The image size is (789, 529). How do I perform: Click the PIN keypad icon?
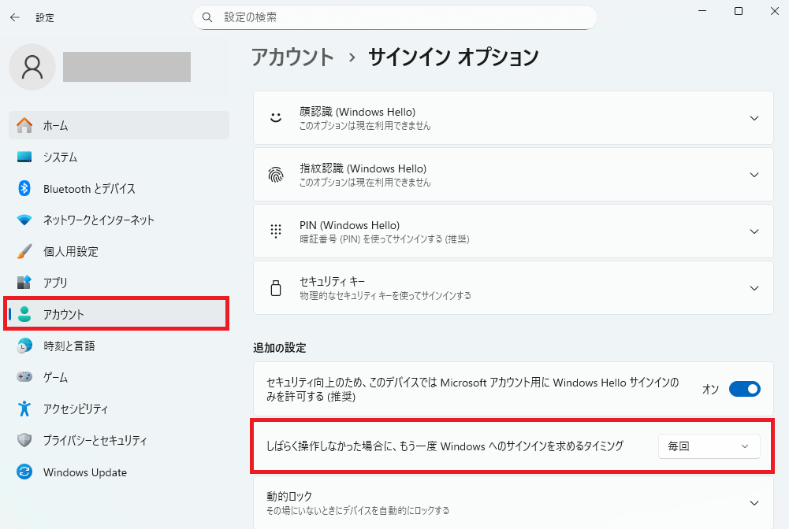[x=276, y=231]
